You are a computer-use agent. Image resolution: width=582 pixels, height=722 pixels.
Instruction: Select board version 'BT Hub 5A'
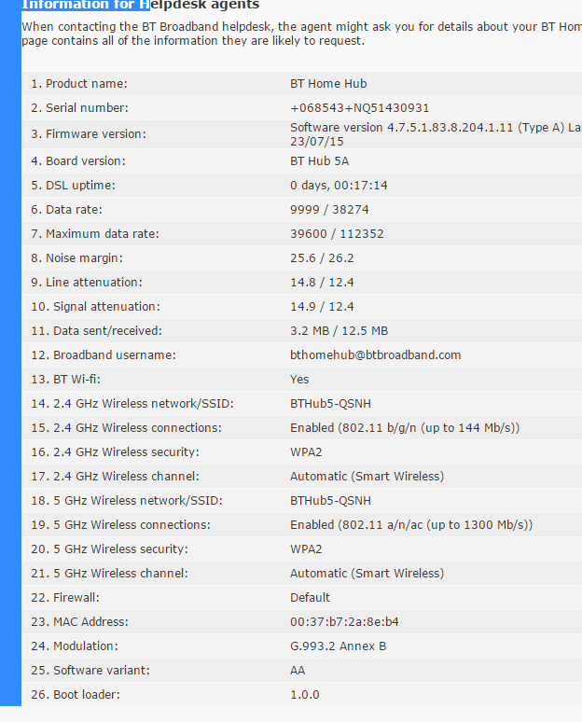[x=320, y=161]
